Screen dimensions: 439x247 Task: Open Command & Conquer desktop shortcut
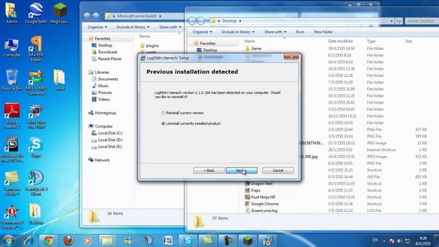pos(12,217)
